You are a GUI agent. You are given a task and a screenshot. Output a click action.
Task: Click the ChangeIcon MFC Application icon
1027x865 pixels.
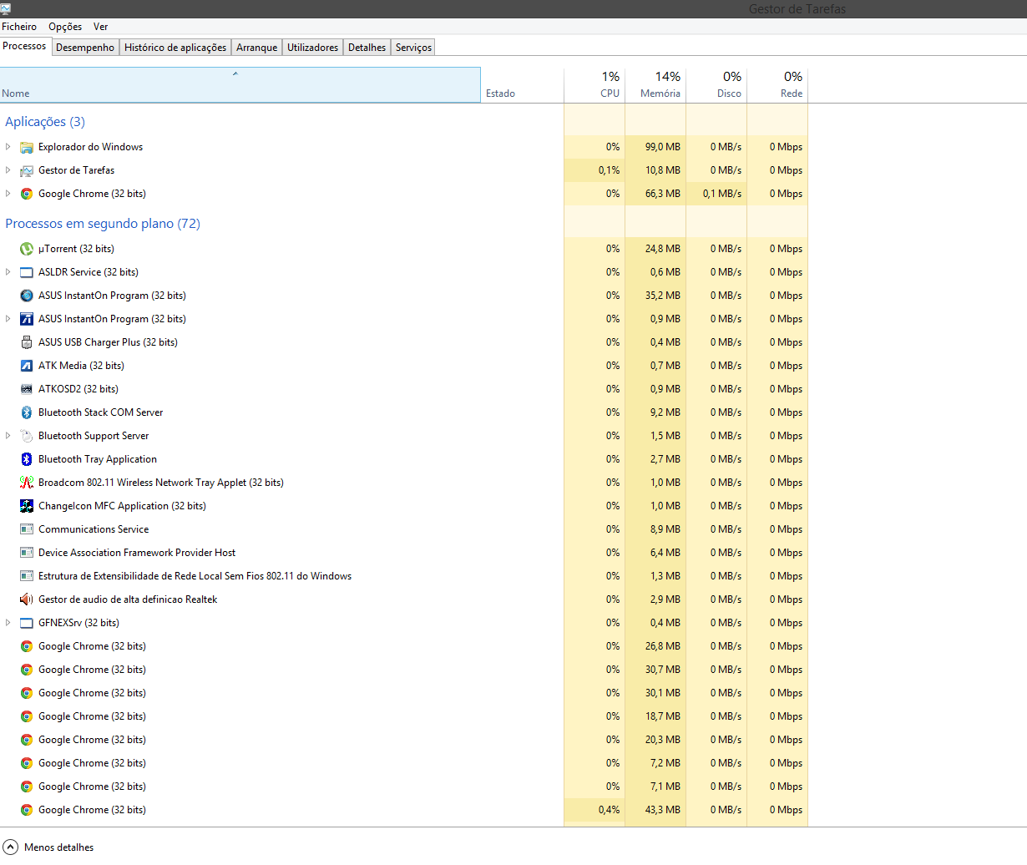coord(27,506)
